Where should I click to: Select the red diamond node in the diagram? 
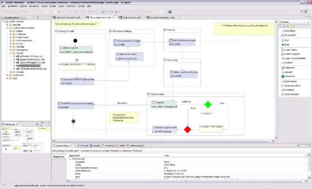(187, 129)
